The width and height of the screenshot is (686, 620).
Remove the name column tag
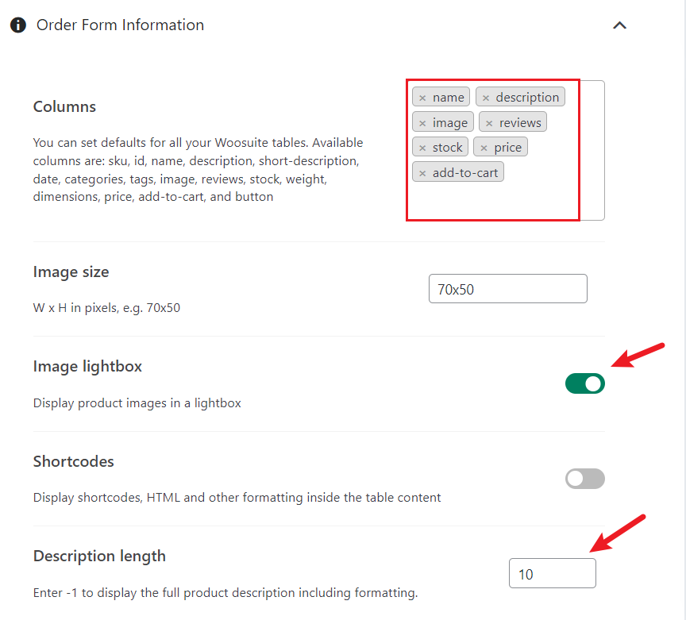(x=422, y=98)
